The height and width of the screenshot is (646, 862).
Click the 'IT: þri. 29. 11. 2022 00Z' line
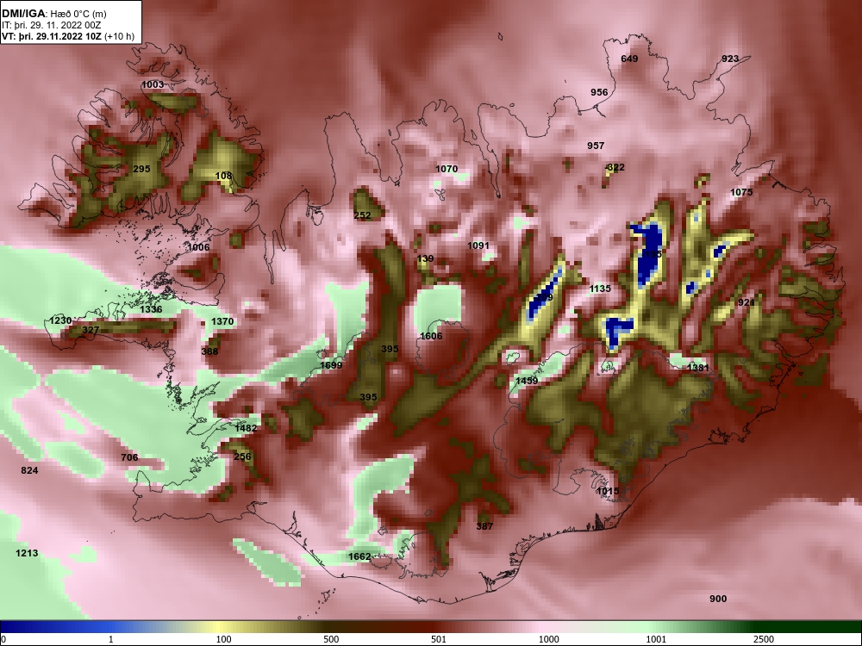point(51,25)
